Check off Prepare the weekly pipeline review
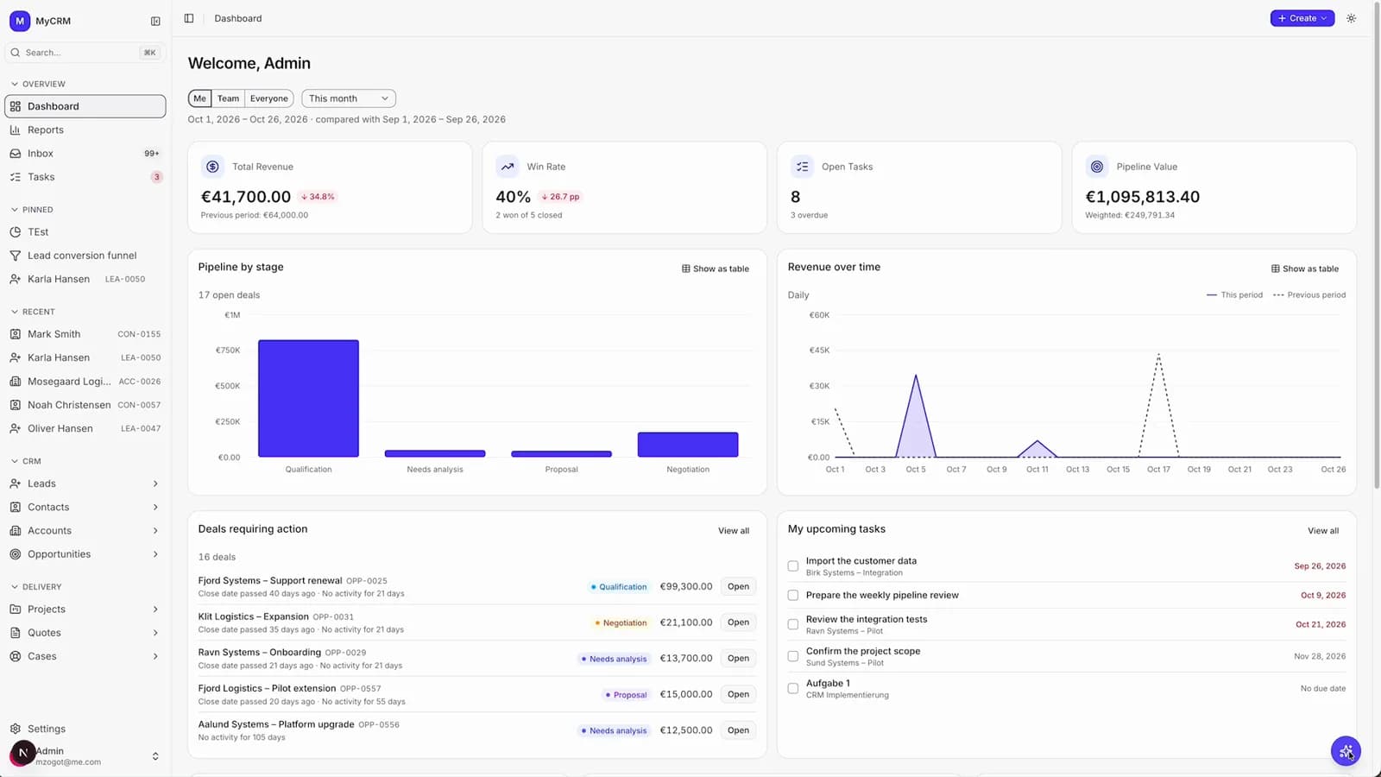The width and height of the screenshot is (1381, 777). point(793,596)
